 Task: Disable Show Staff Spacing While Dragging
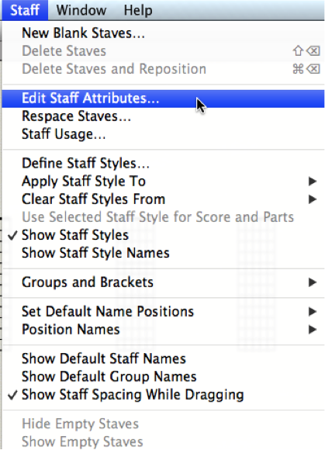coord(163,395)
